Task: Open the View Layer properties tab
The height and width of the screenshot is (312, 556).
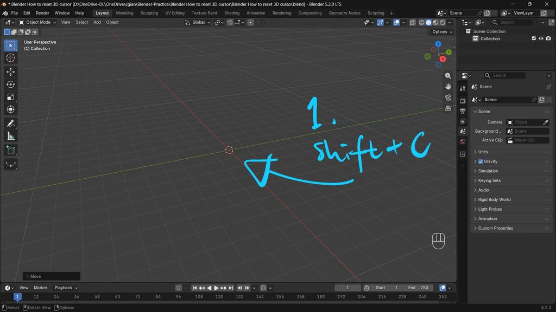Action: point(463,121)
